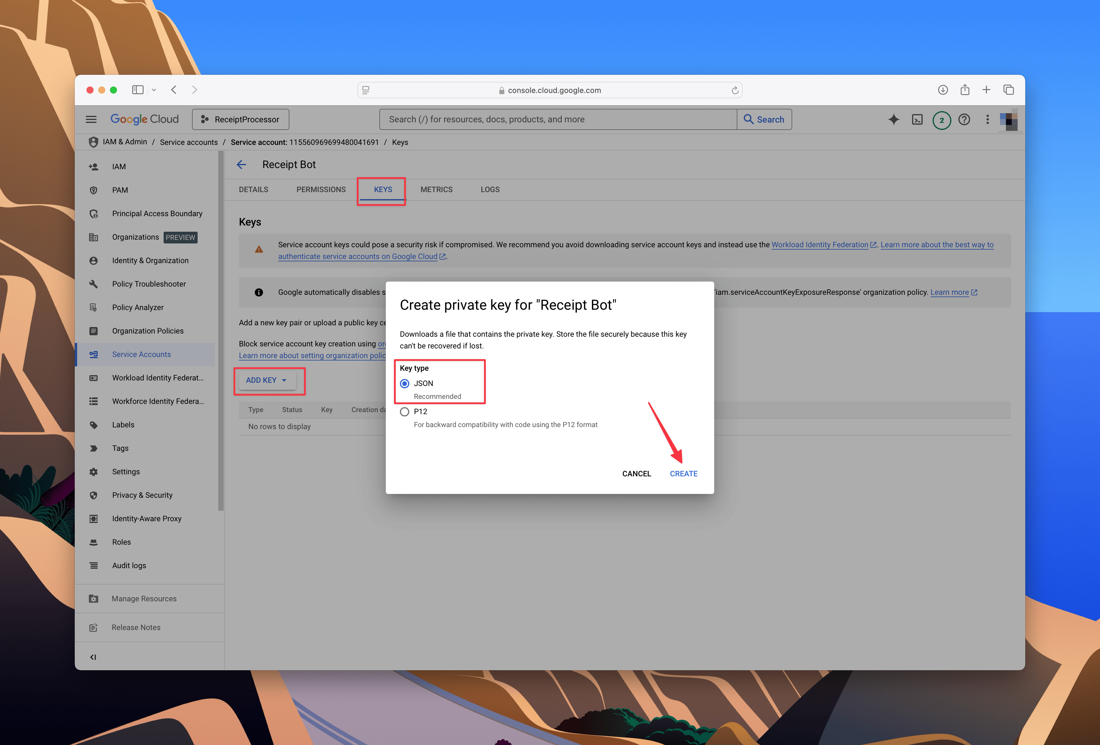Open Service Accounts in the sidebar
The height and width of the screenshot is (745, 1100).
(145, 354)
